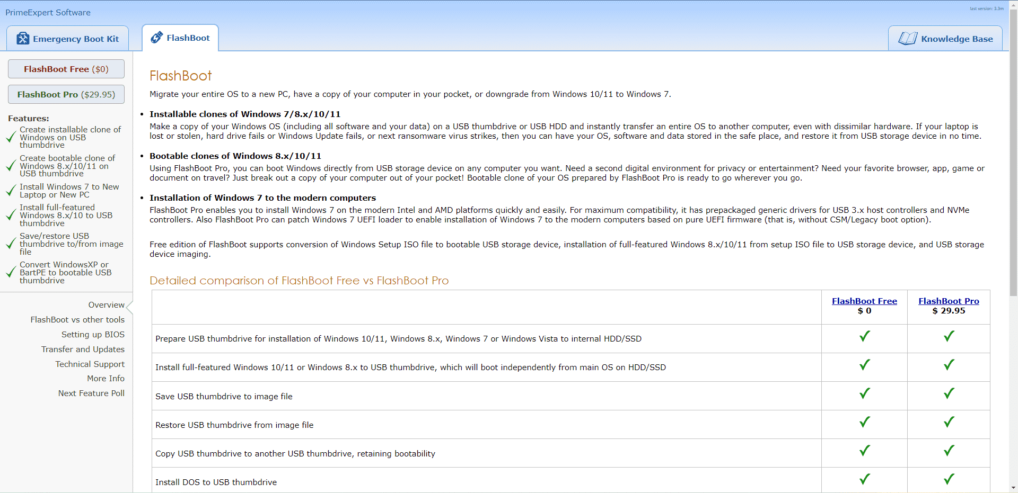Click Free checkmark for 'Save USB thumbdrive to image' row
The image size is (1018, 493).
tap(865, 393)
